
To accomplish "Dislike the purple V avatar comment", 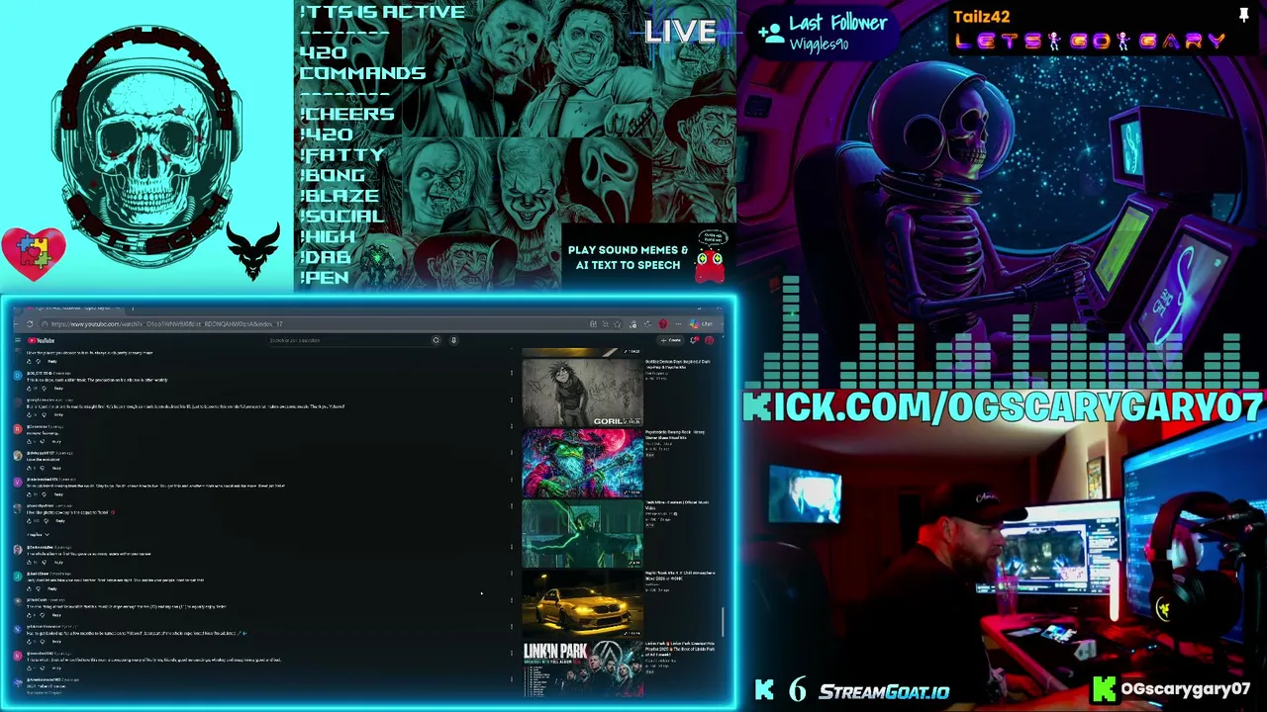I will click(x=44, y=495).
